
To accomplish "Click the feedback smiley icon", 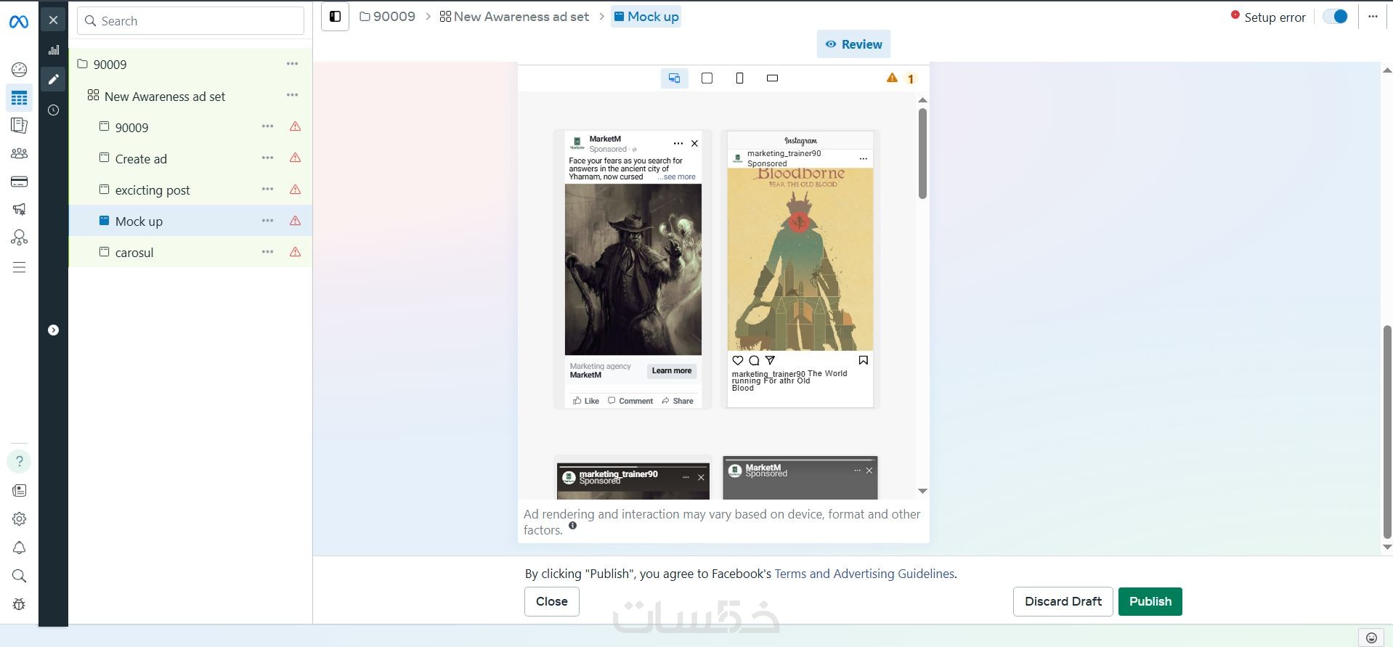I will click(1371, 638).
